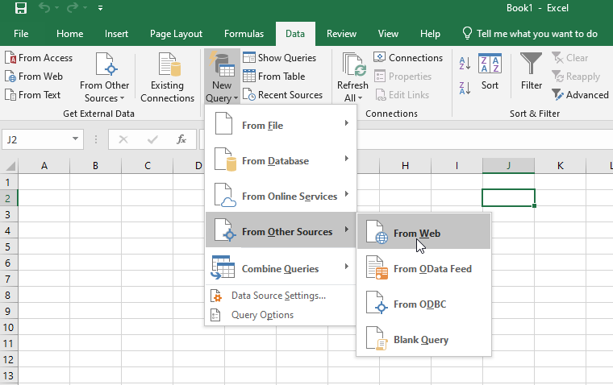Click Reapply filter button
The width and height of the screenshot is (613, 385).
pos(576,77)
